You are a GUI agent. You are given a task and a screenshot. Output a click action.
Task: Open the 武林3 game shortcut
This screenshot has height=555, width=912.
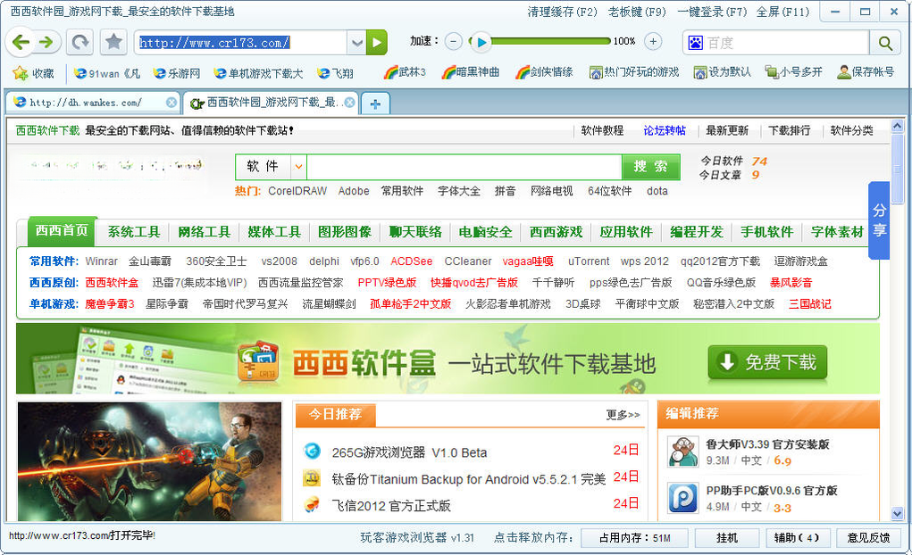tap(405, 72)
